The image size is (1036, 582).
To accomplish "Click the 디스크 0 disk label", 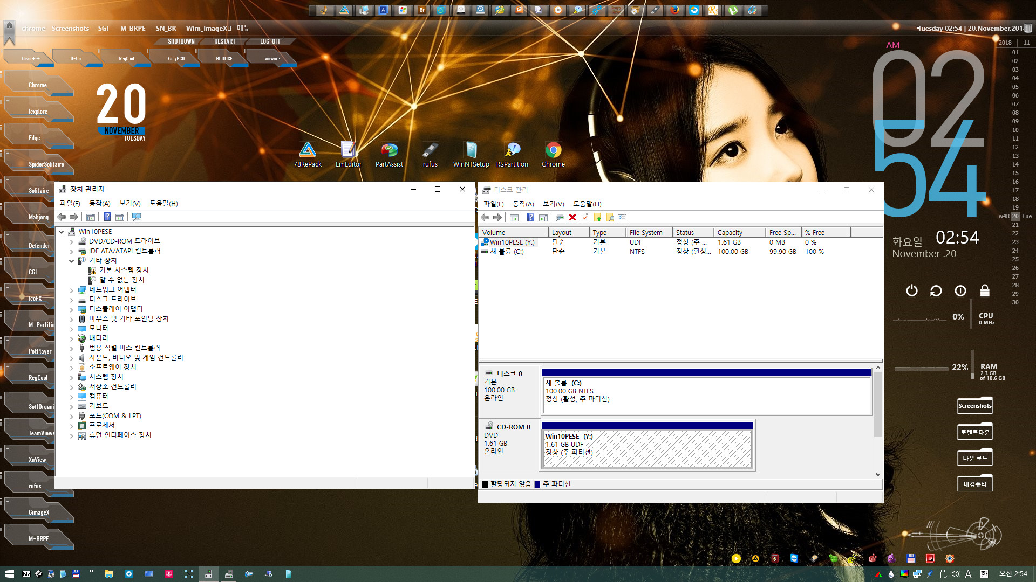I will coord(509,373).
